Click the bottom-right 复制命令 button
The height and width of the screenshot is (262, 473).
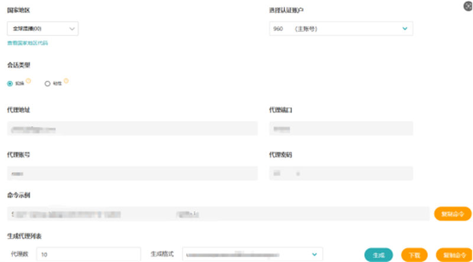pyautogui.click(x=453, y=255)
